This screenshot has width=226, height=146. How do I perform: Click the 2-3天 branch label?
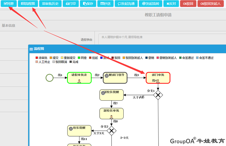[x=124, y=138]
